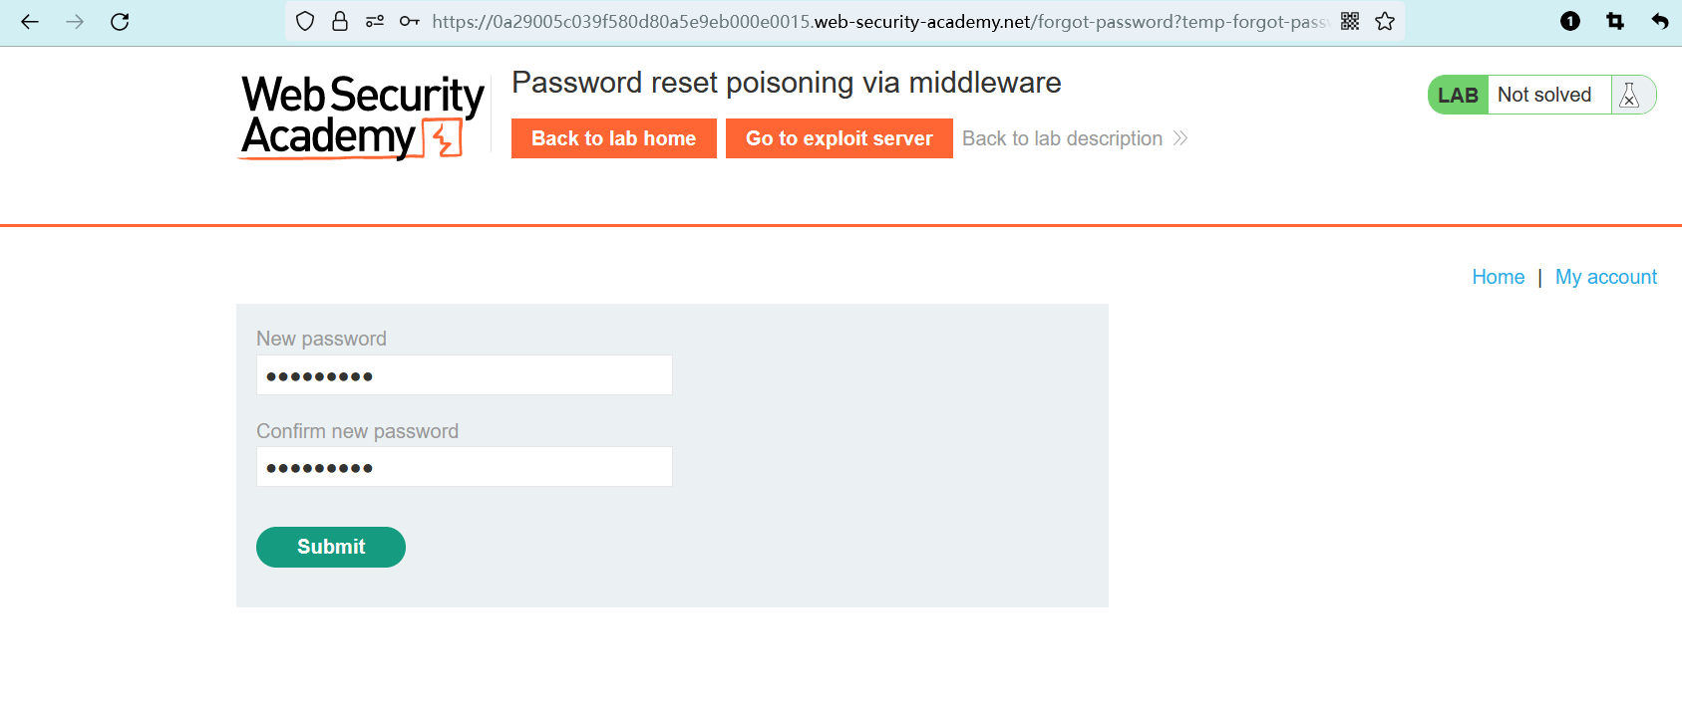
Task: Click the browser back arrow
Action: [30, 22]
